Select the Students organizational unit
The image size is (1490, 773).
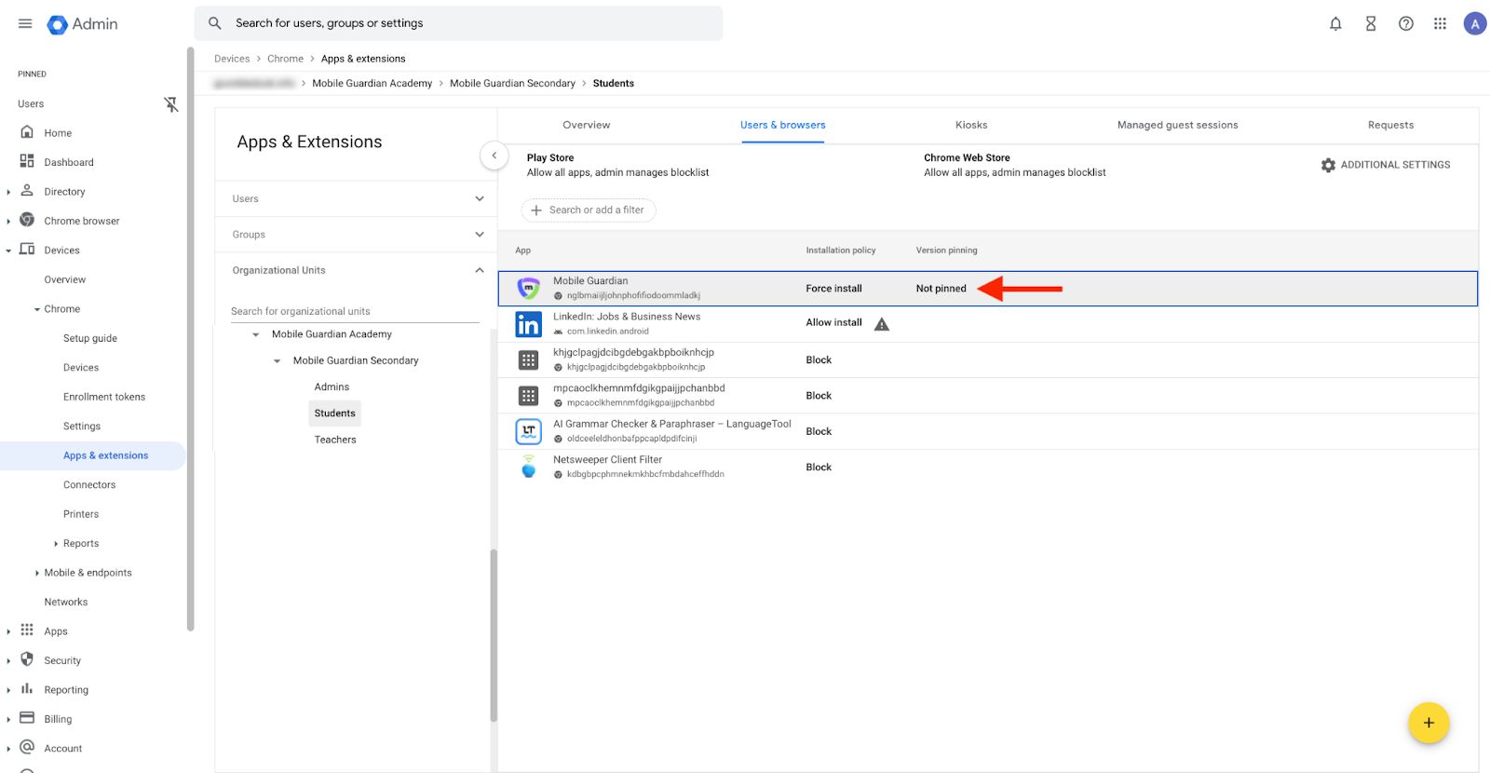click(334, 413)
